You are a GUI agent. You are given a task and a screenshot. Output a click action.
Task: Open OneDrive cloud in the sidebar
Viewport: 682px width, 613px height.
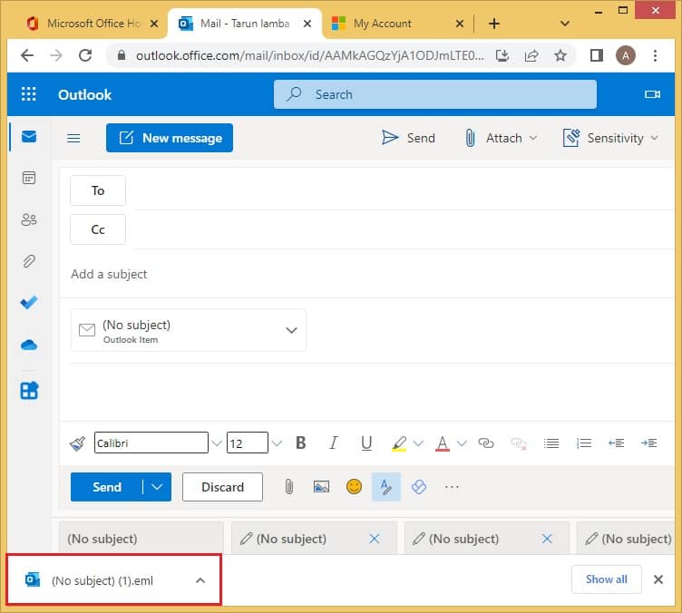coord(29,345)
